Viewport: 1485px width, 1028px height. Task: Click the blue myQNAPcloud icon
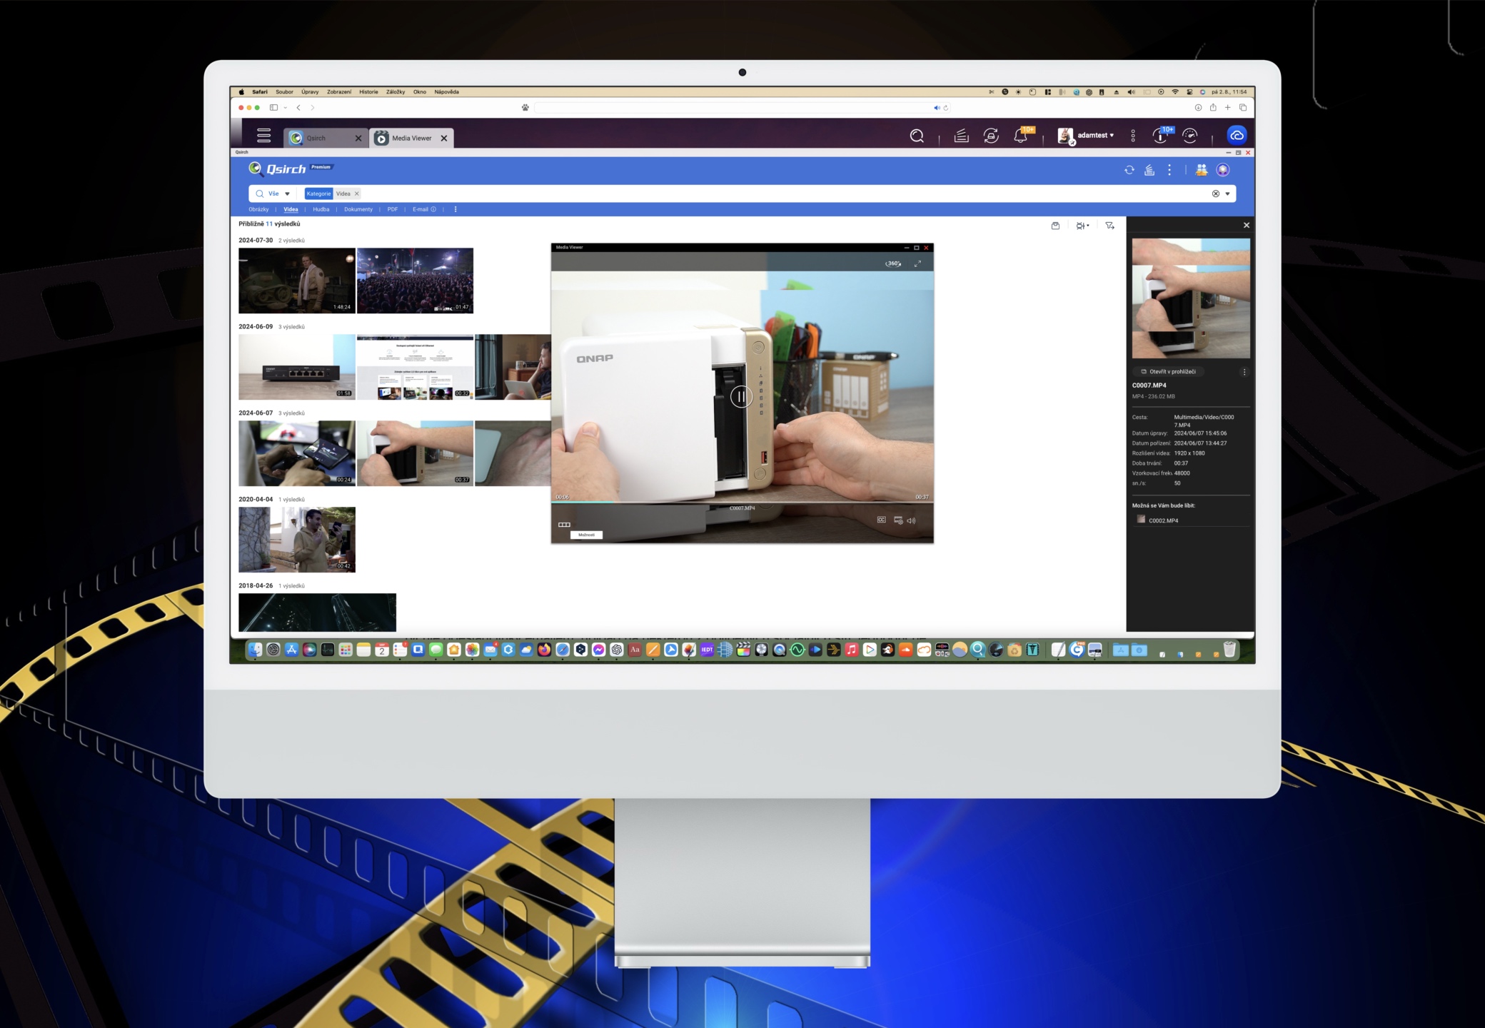coord(1237,135)
